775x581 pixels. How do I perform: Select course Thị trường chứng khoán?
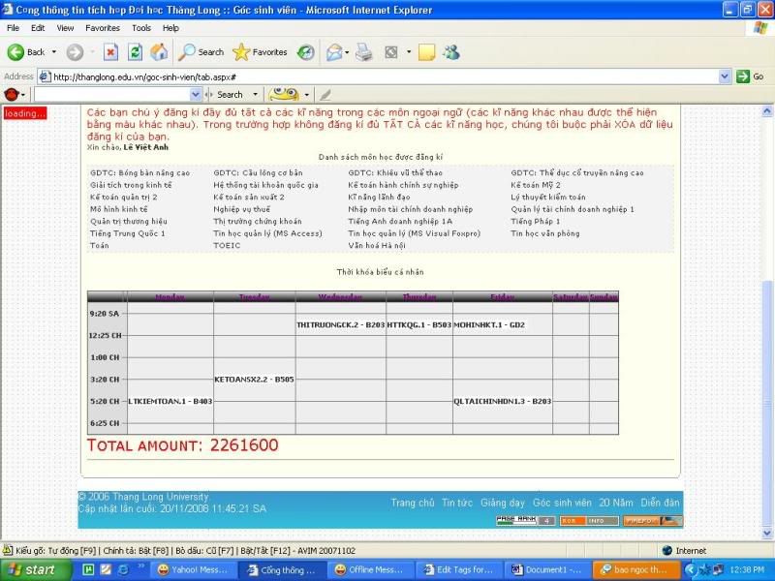257,222
